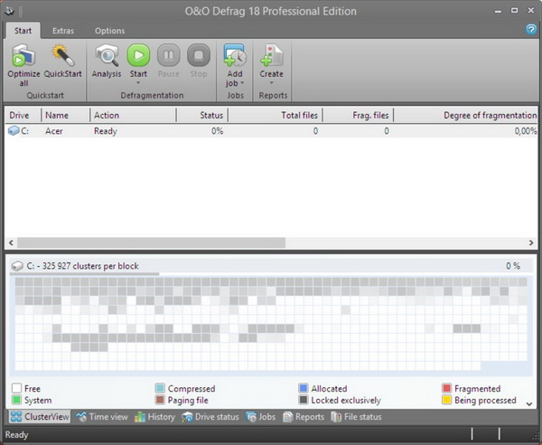Viewport: 542px width, 445px height.
Task: Launch QuickStart from the ribbon
Action: click(62, 56)
